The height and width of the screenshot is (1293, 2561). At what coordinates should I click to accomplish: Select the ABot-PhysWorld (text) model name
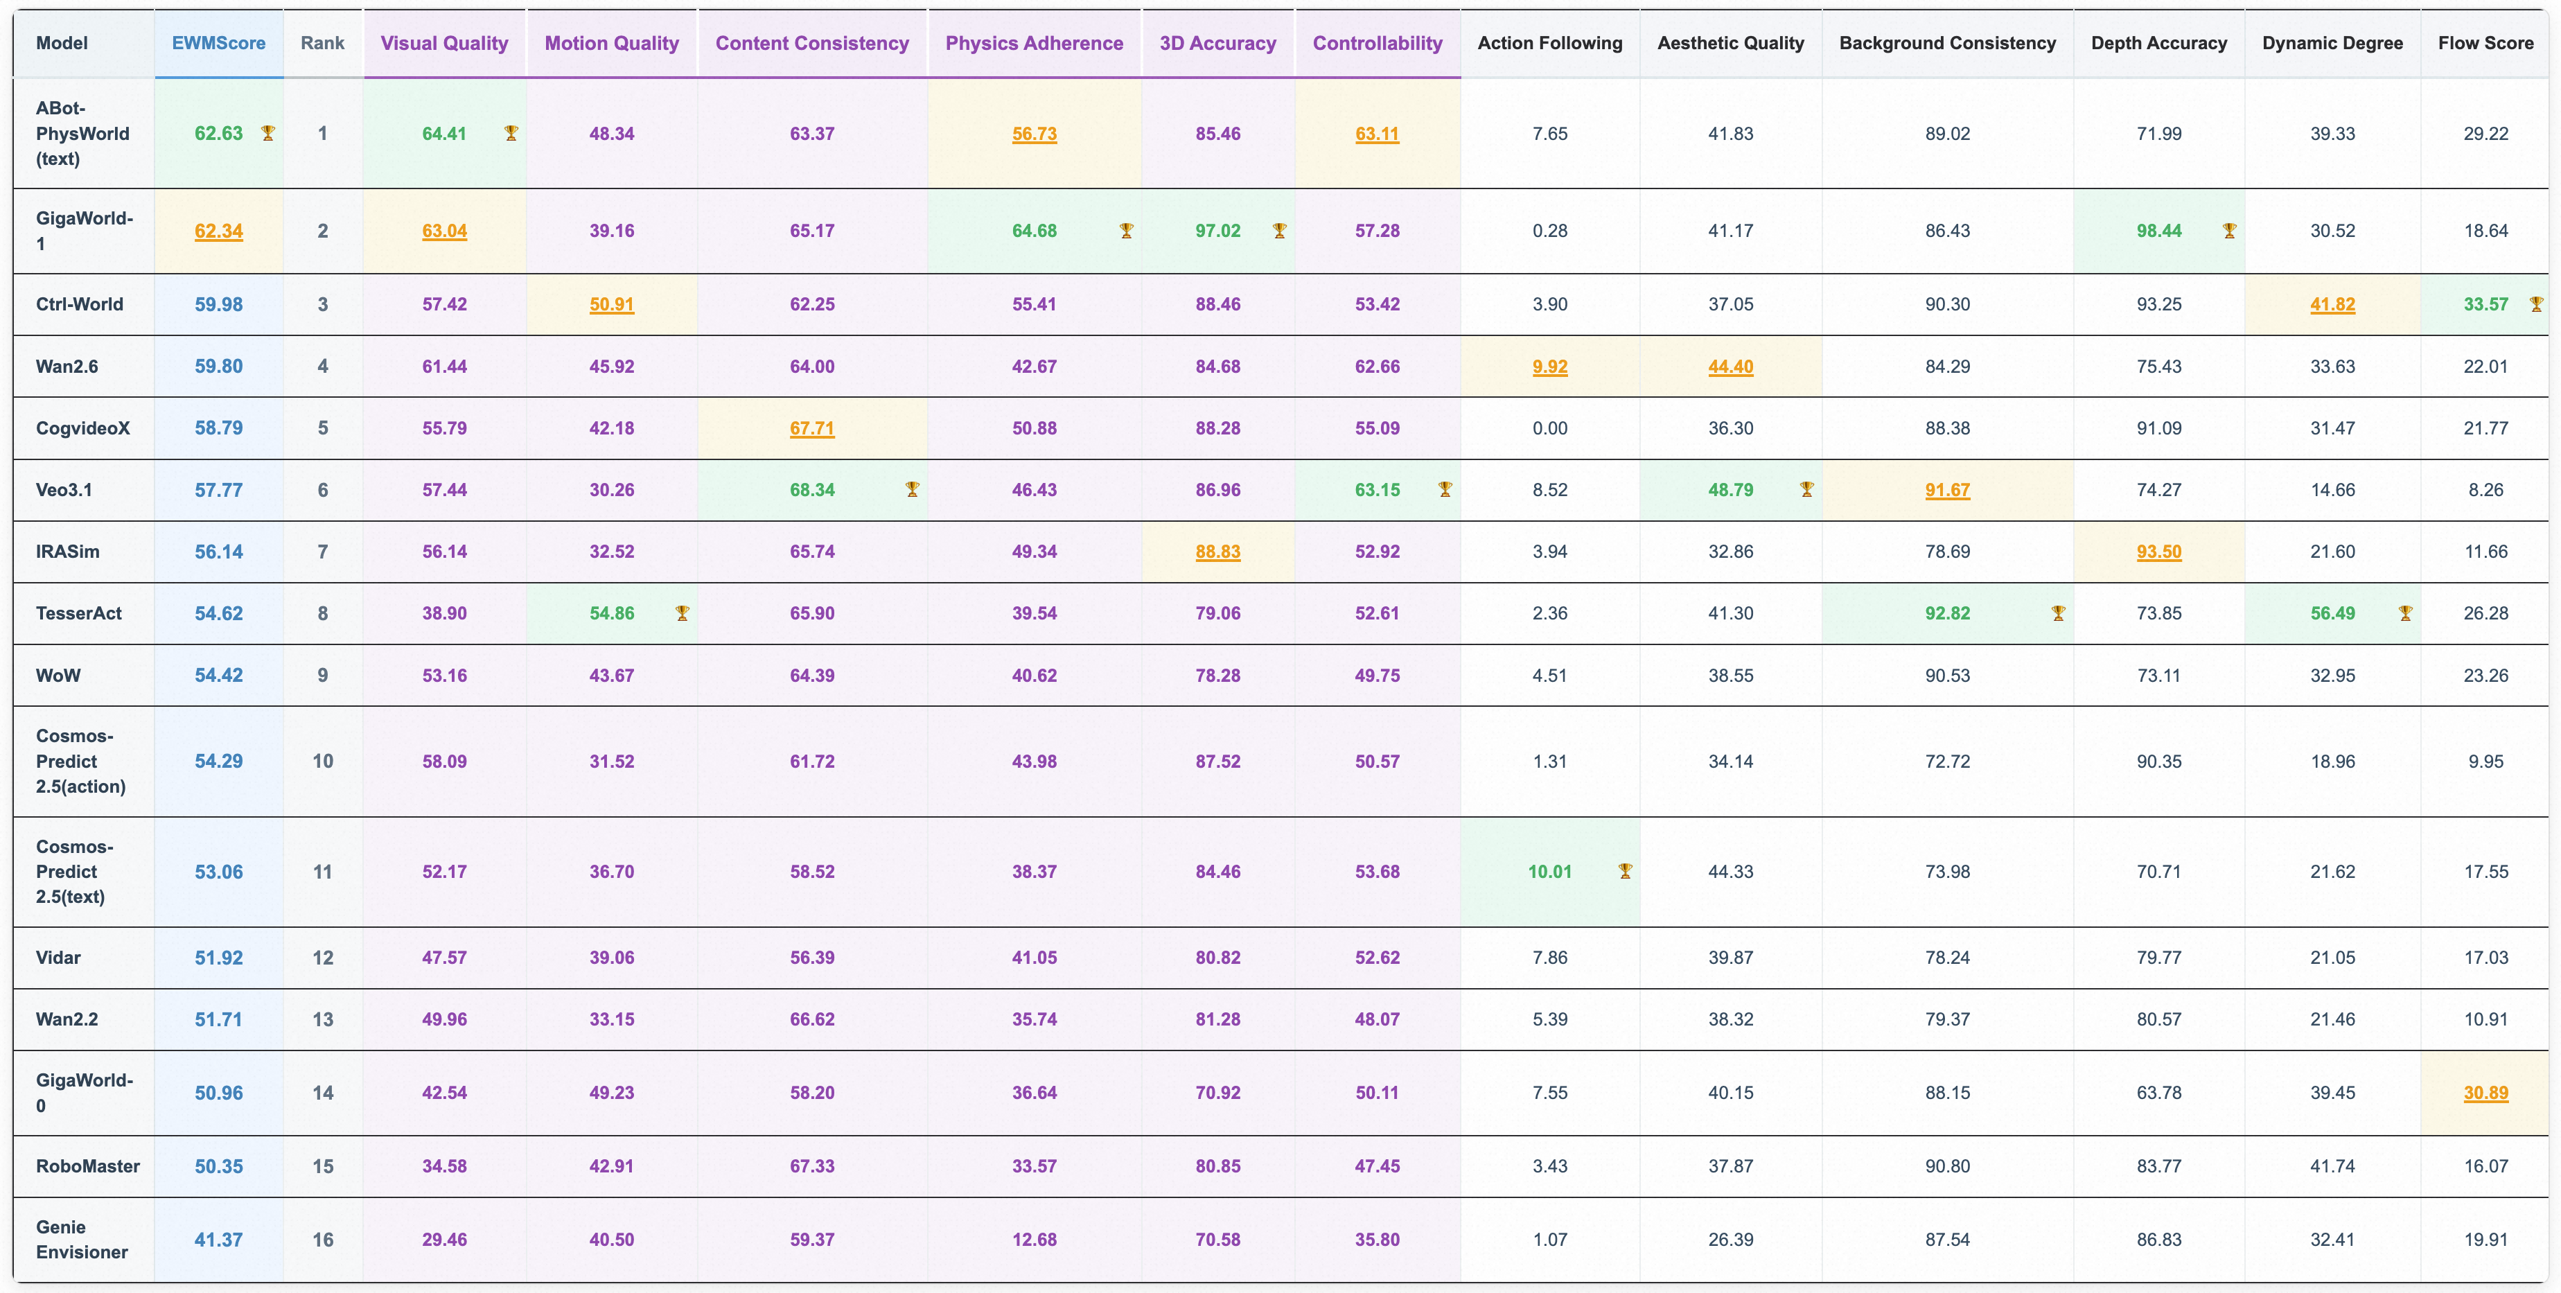82,133
